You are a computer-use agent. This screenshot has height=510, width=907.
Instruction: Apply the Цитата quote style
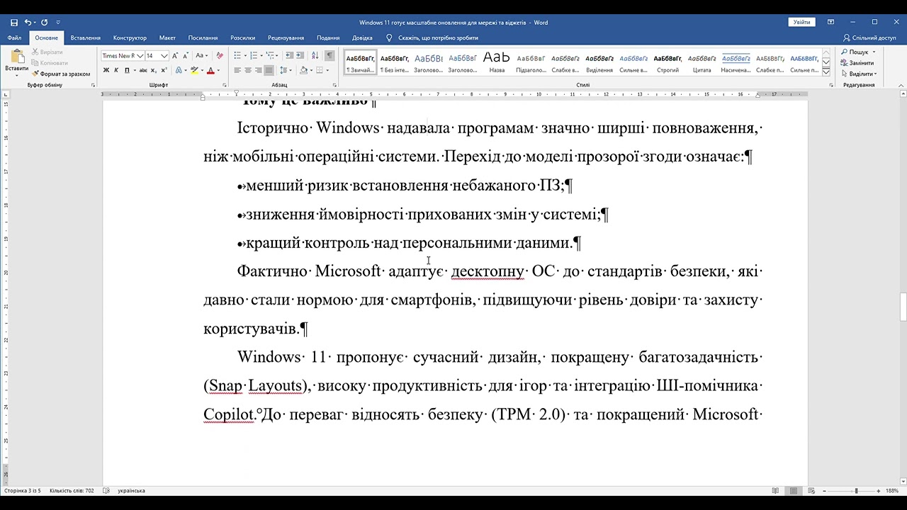click(702, 62)
